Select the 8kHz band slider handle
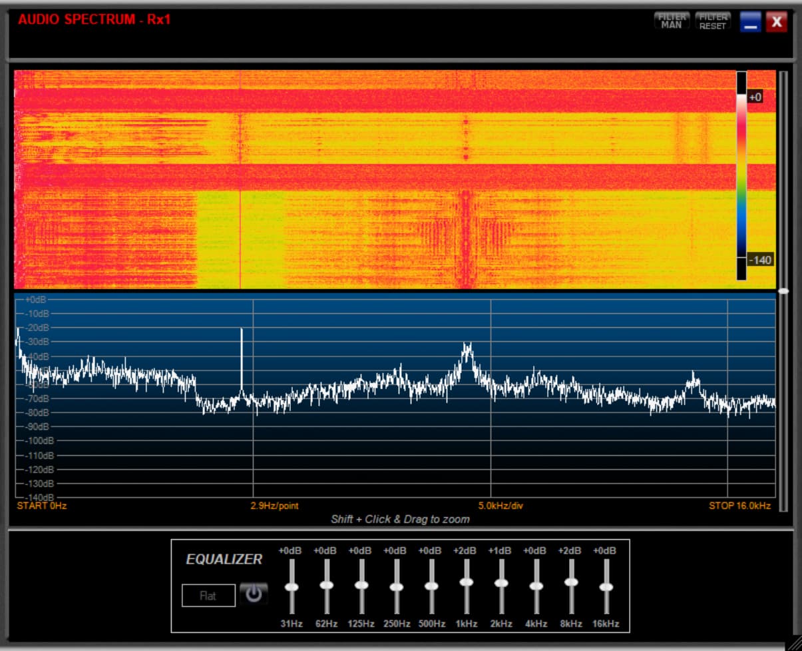 tap(571, 582)
